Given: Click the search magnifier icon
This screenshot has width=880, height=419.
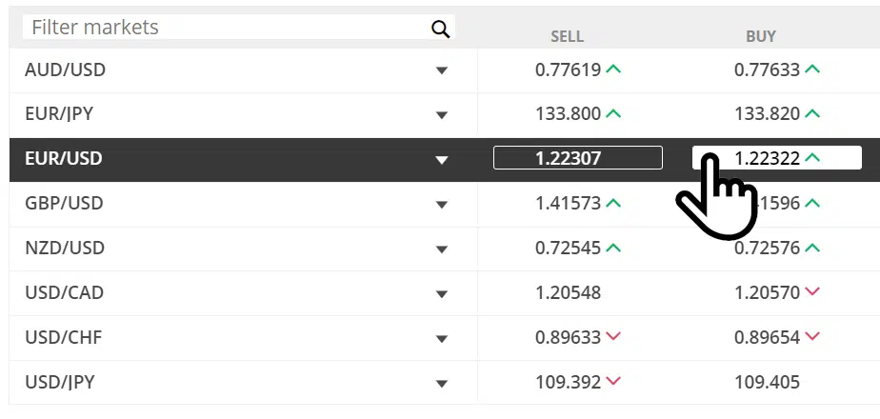Looking at the screenshot, I should tap(441, 30).
